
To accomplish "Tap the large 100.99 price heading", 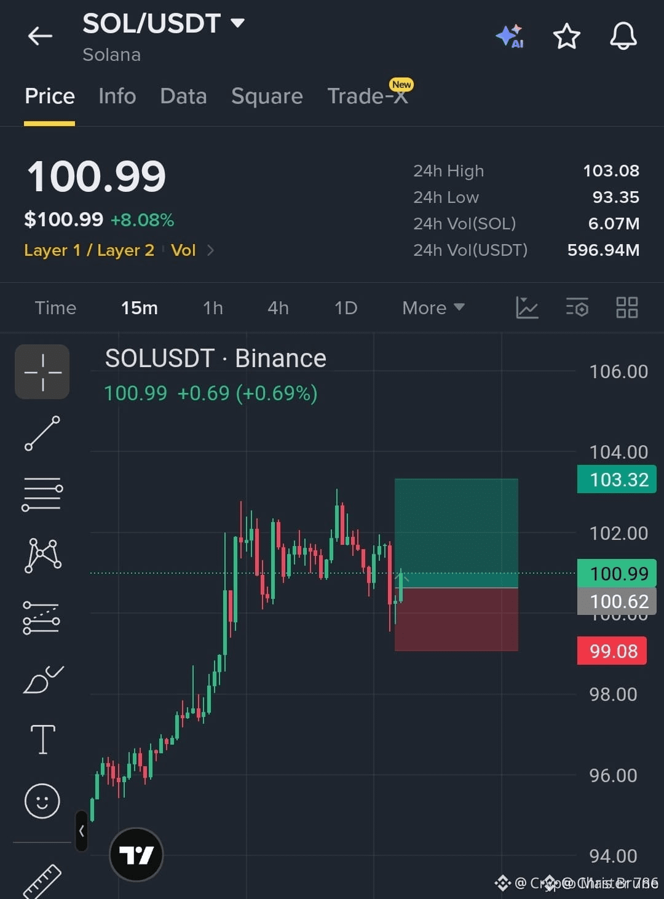I will pos(97,176).
